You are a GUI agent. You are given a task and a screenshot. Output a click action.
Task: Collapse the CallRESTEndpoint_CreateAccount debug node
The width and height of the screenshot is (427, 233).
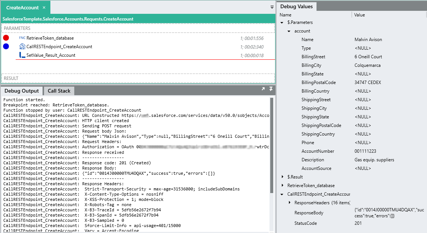coord(282,194)
